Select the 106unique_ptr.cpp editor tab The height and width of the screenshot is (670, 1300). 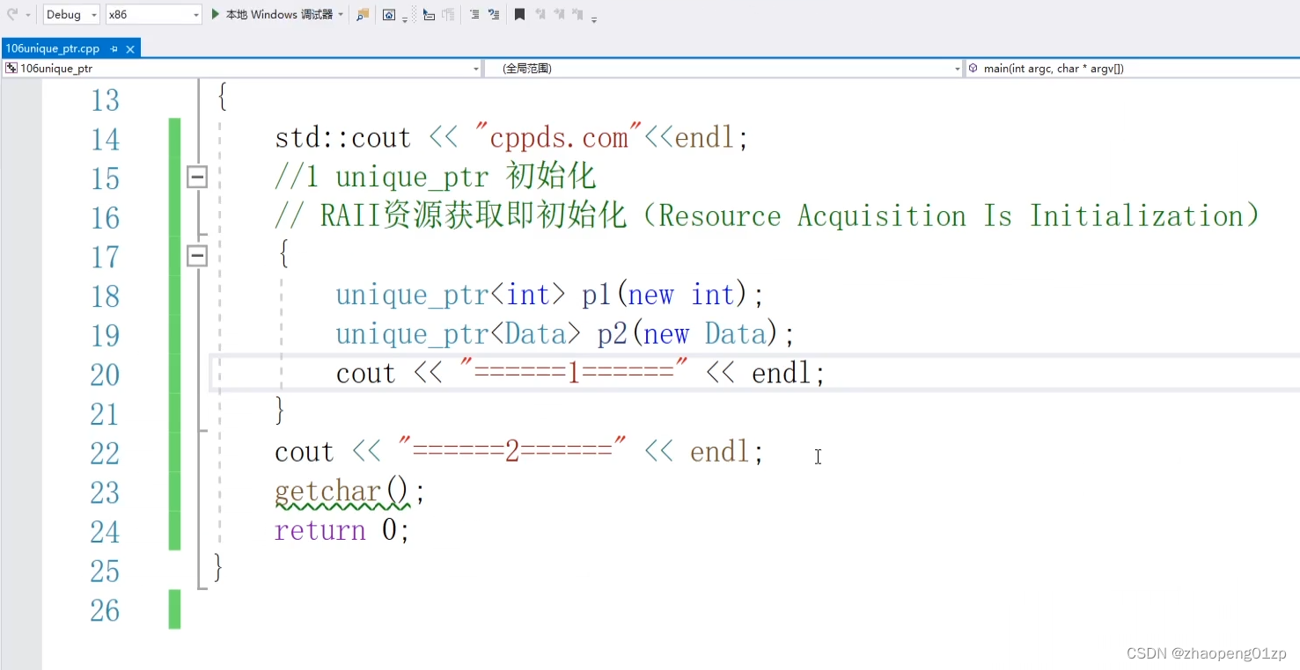coord(53,48)
